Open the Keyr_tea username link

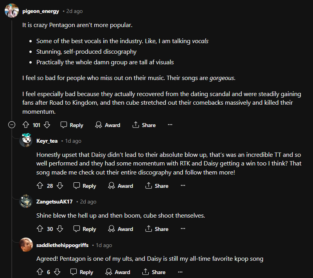pos(47,141)
